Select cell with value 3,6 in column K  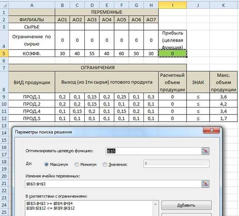223,97
